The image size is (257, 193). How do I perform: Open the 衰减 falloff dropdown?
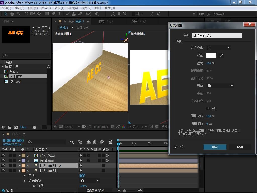click(220, 86)
